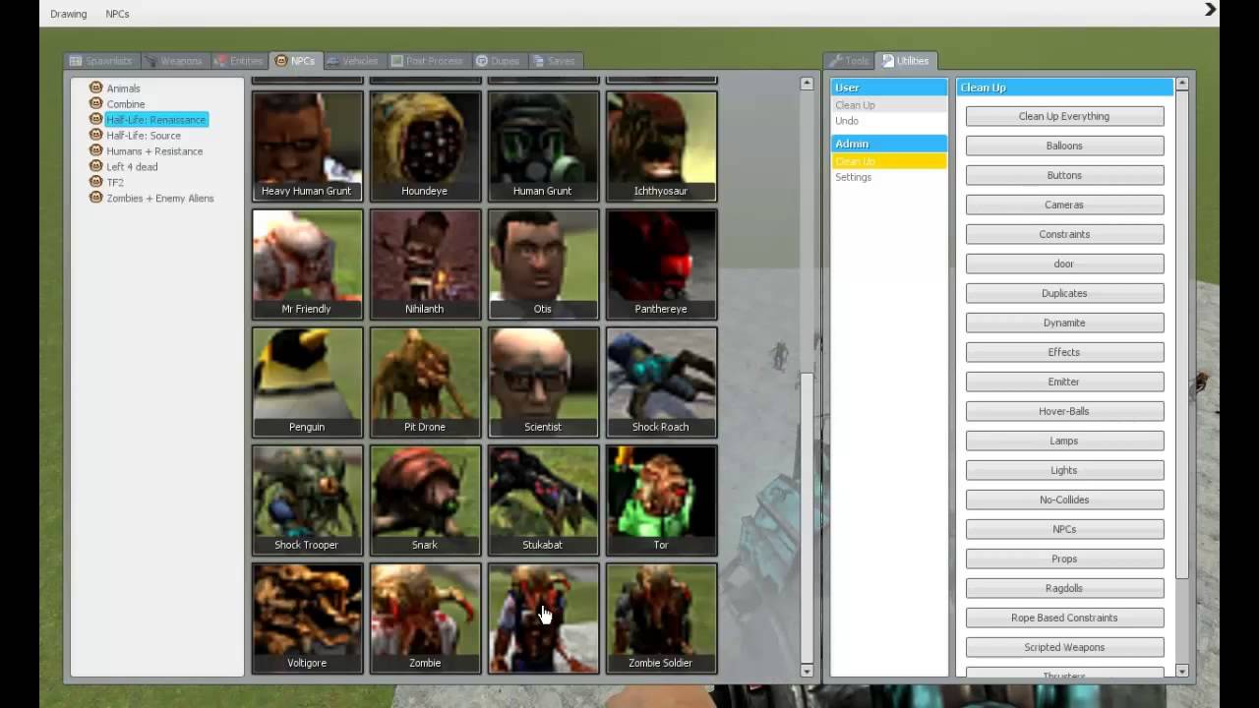This screenshot has width=1259, height=708.
Task: Click Clean Up Everything button
Action: 1064,116
